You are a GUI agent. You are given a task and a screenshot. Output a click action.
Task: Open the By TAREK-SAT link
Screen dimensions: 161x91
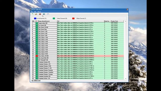coord(36,81)
